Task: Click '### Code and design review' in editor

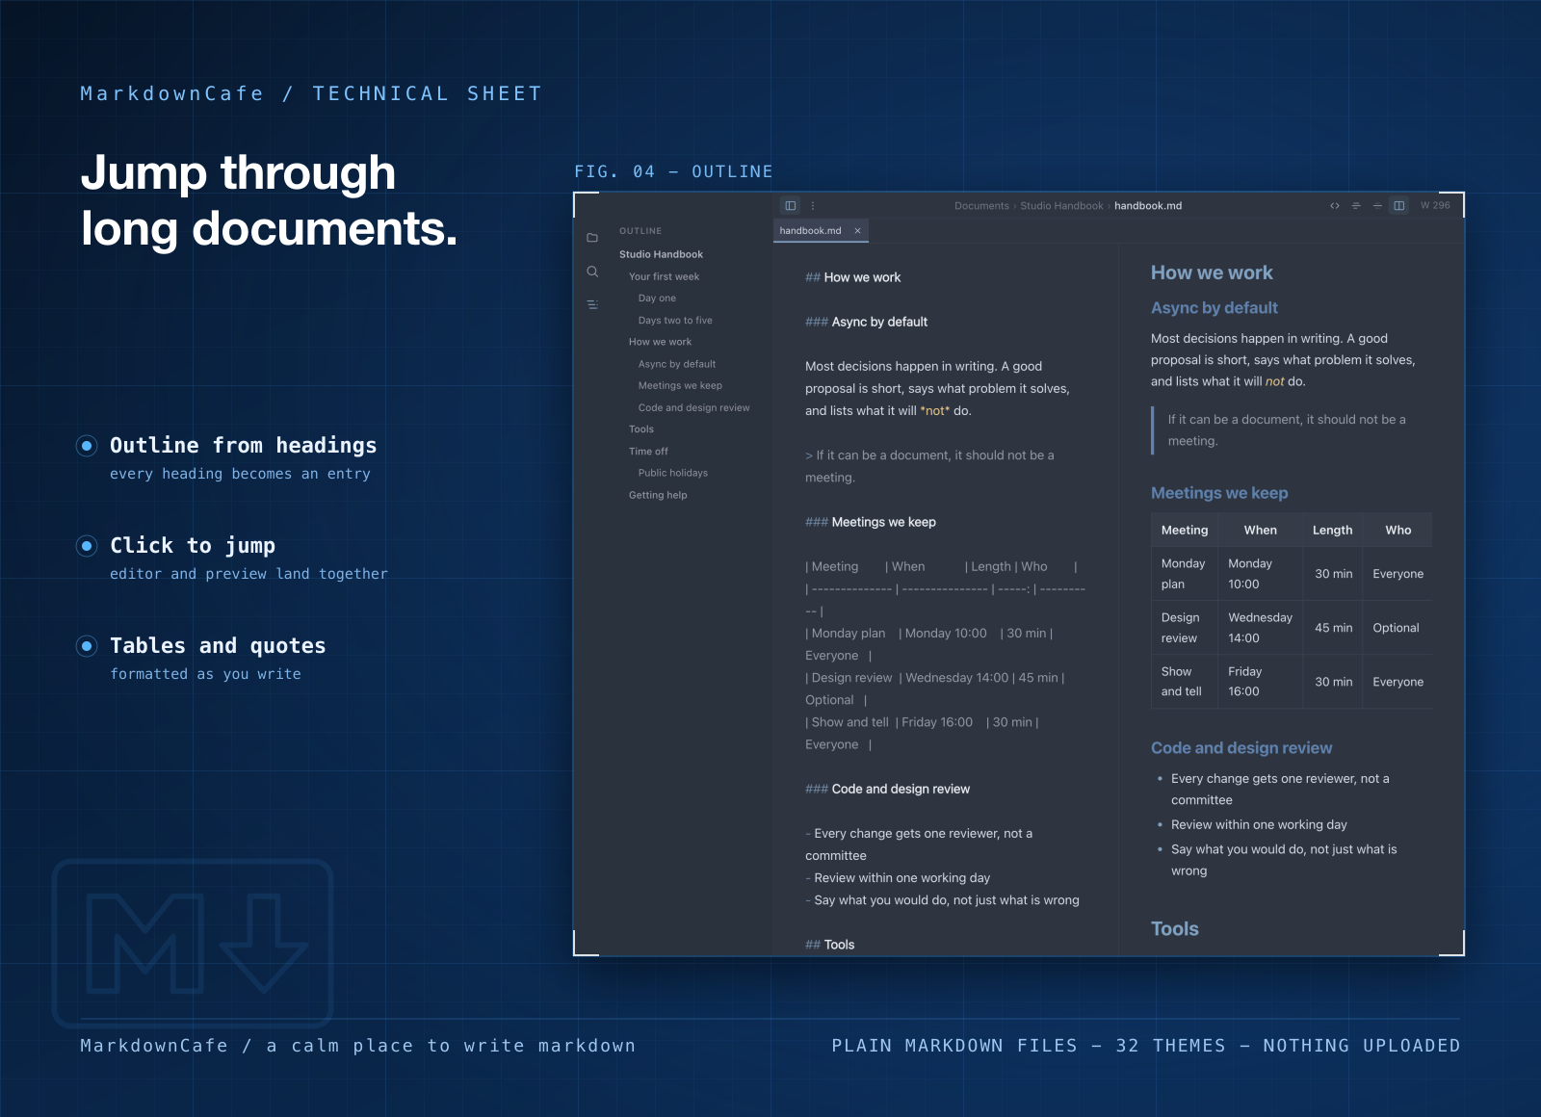Action: 888,789
